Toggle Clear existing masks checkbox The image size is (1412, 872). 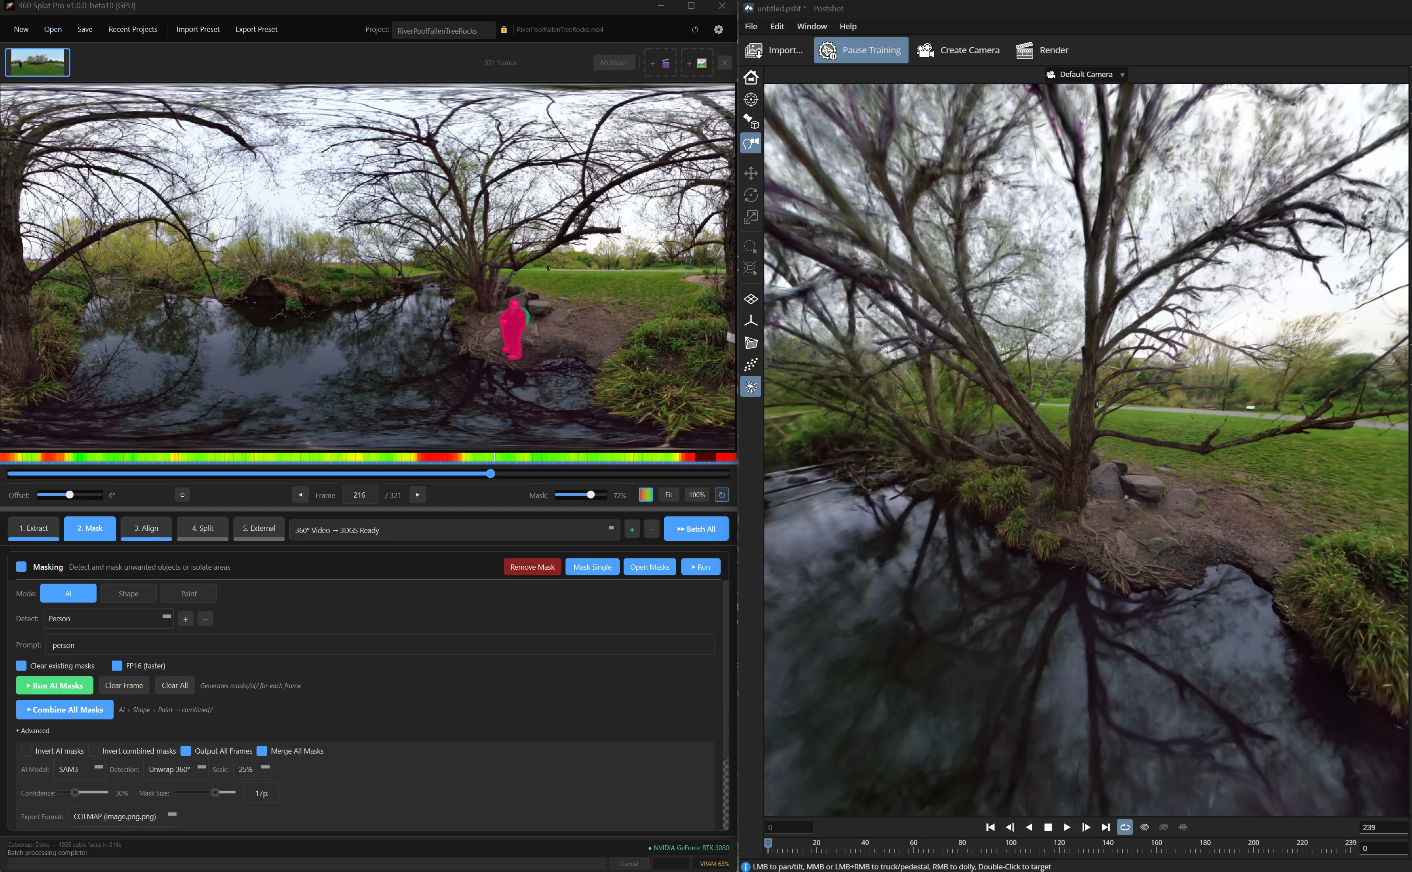21,665
